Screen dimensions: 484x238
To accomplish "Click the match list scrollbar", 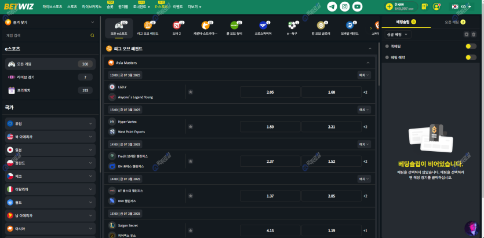I will click(379, 64).
